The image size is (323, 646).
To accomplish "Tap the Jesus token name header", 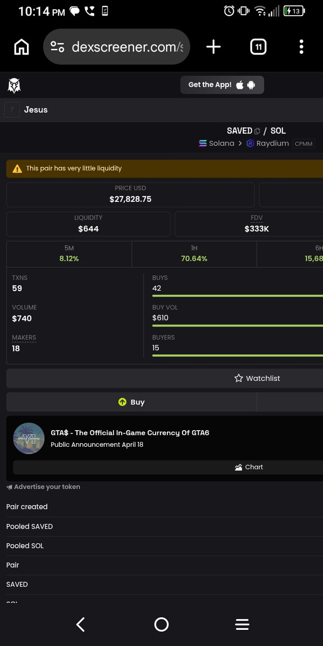I will [x=36, y=110].
